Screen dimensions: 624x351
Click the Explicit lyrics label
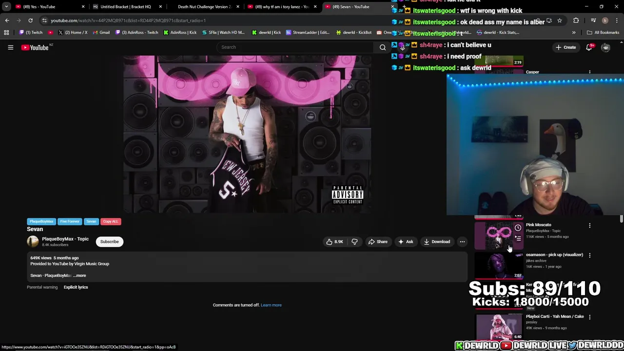[x=76, y=287]
